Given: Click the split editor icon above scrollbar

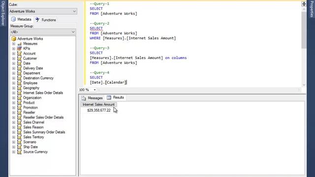Looking at the screenshot, I should [304, 3].
